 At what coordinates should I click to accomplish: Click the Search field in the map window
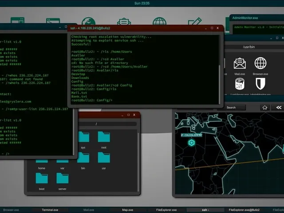[231, 107]
